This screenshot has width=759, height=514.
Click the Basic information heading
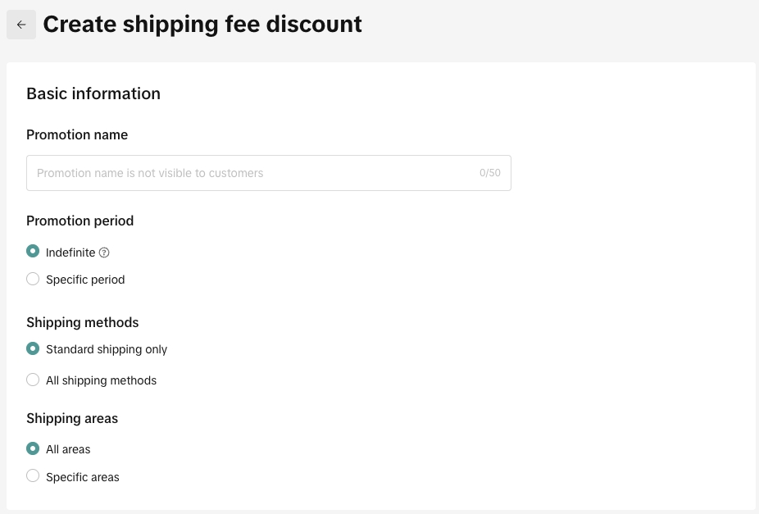(93, 93)
